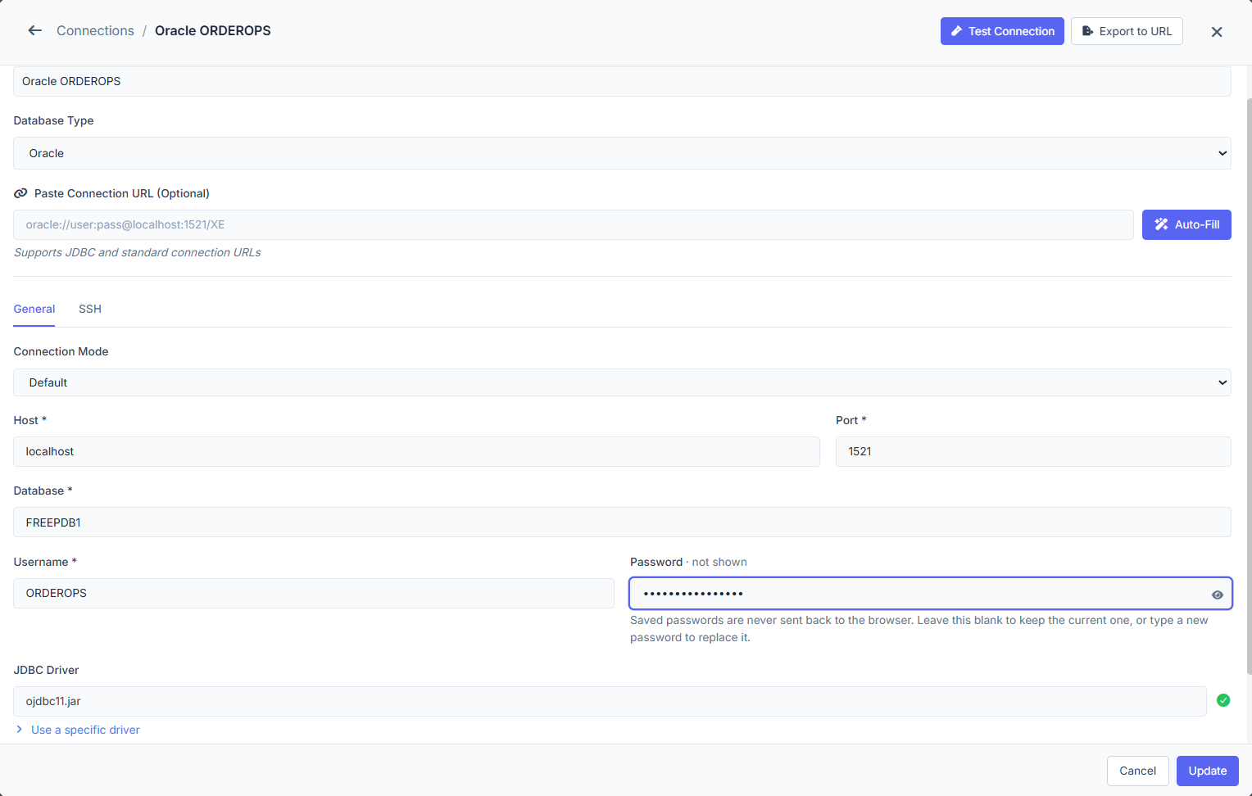Click the 'Saved passwords are never sent' hint text

[919, 629]
